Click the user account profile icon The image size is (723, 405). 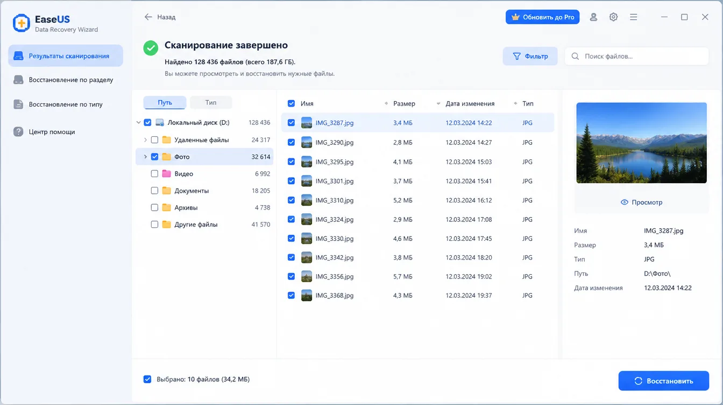click(x=593, y=17)
